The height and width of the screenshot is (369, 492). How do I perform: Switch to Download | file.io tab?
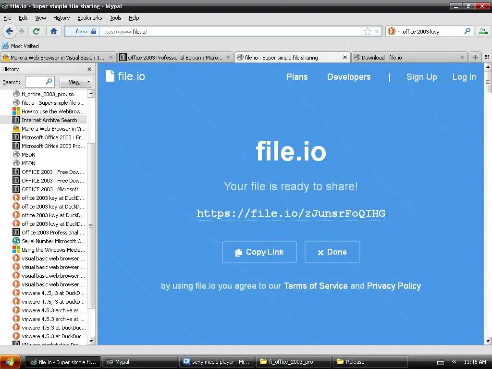click(x=409, y=58)
